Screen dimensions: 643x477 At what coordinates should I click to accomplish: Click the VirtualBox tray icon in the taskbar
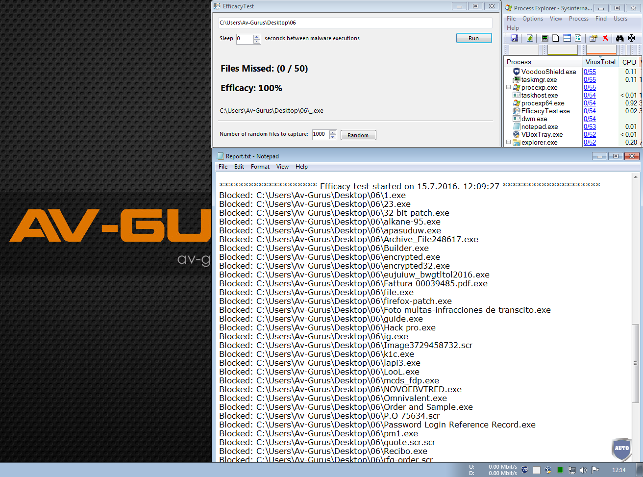click(x=548, y=470)
